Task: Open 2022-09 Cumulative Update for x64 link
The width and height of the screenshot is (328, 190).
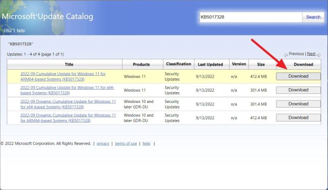Action: coord(67,90)
